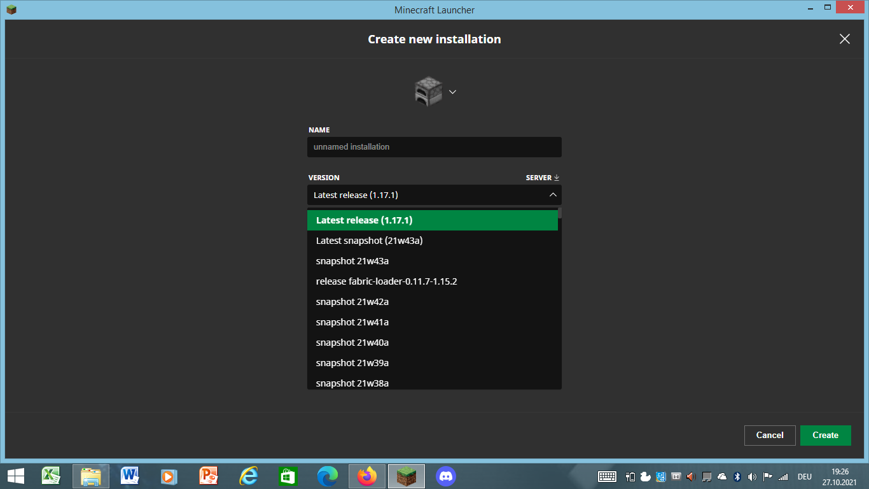Click the furnace installation icon
This screenshot has width=869, height=489.
pyautogui.click(x=428, y=92)
